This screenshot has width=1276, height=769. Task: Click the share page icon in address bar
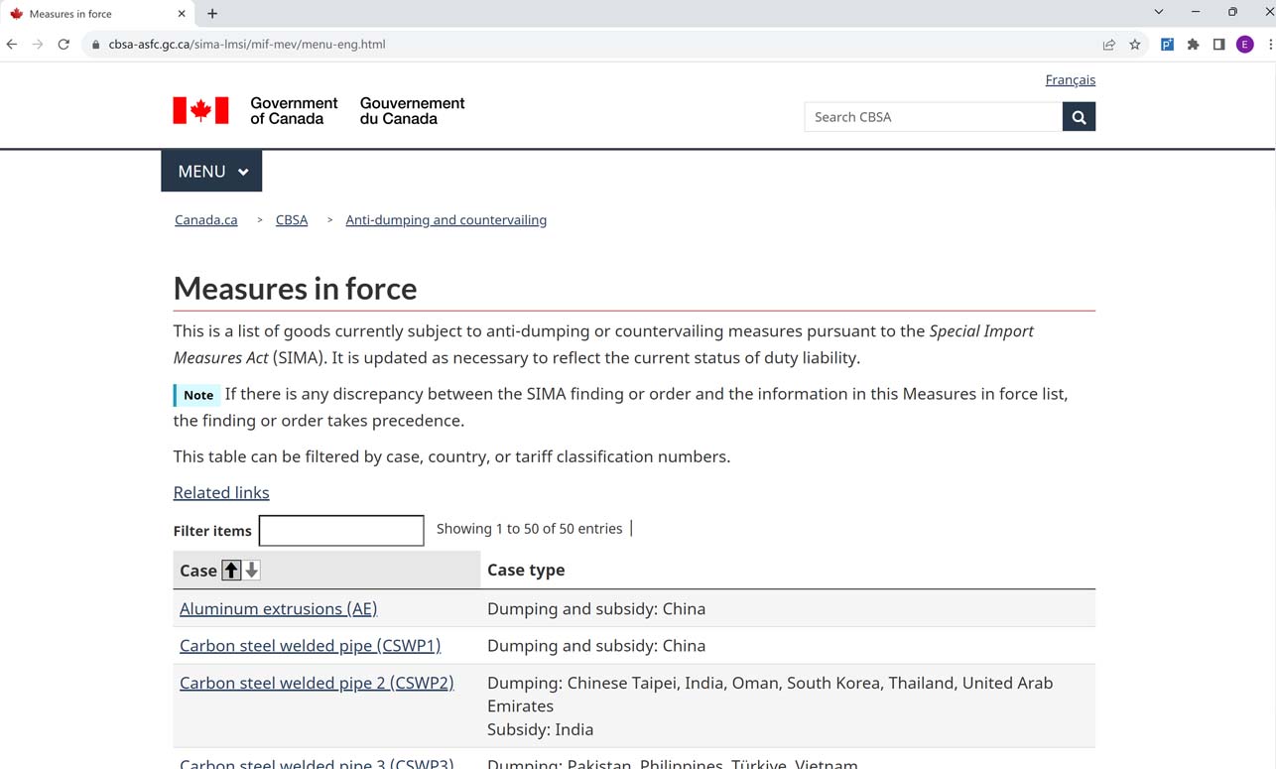click(1109, 45)
